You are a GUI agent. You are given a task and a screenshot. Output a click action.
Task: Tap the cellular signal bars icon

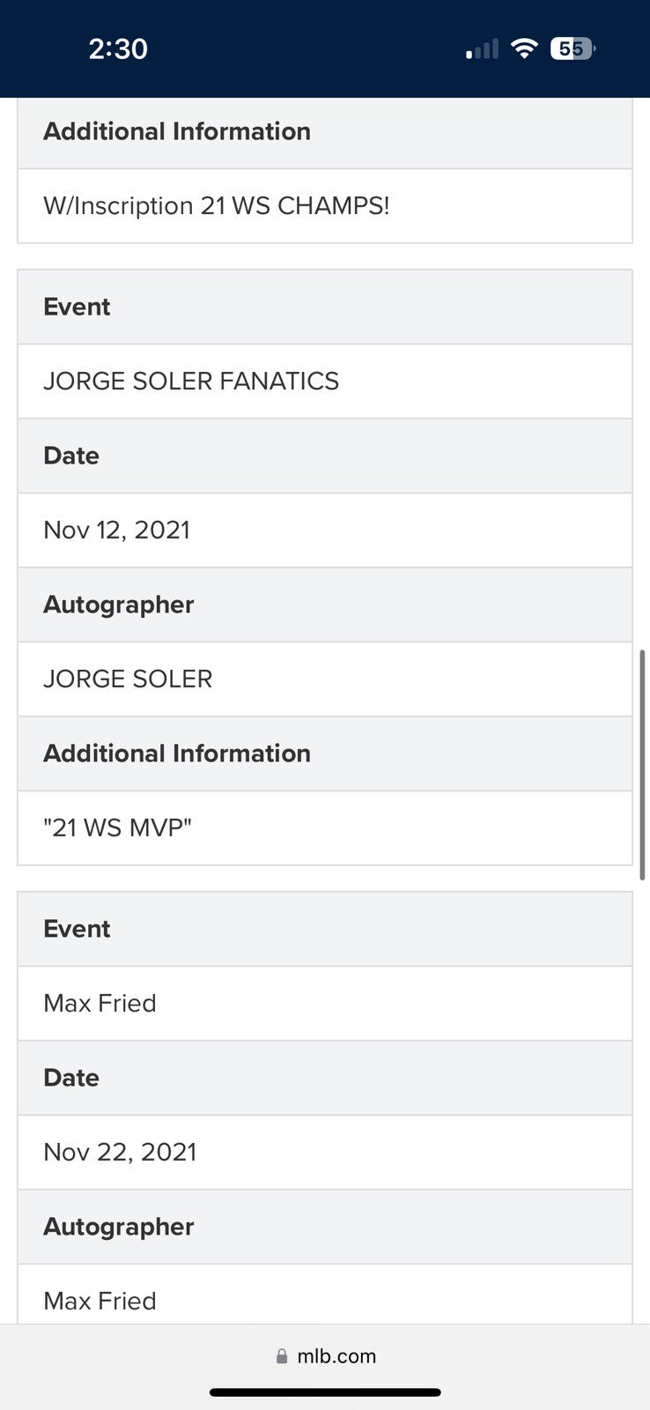(482, 49)
